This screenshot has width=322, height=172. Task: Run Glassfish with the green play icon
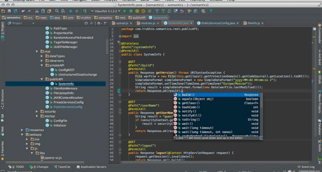pos(125,11)
